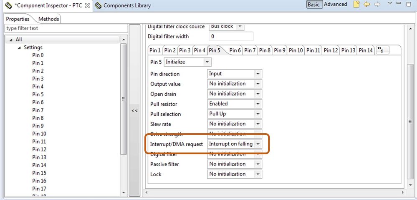Click the tree scrollbar up arrow
Image resolution: width=417 pixels, height=200 pixels.
click(x=124, y=40)
